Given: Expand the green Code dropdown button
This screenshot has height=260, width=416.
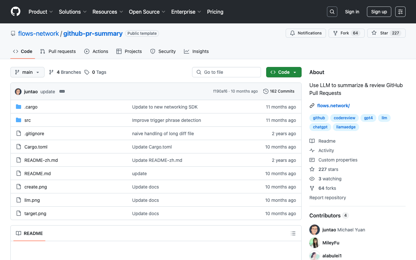Looking at the screenshot, I should coord(284,72).
